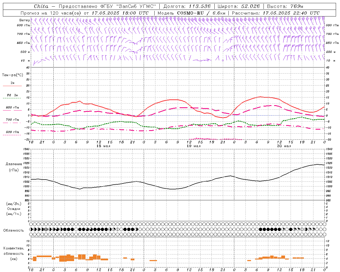Click the '(мм/1ч.)' precipitation unit label
Screen dimensions: 340x272
point(14,214)
